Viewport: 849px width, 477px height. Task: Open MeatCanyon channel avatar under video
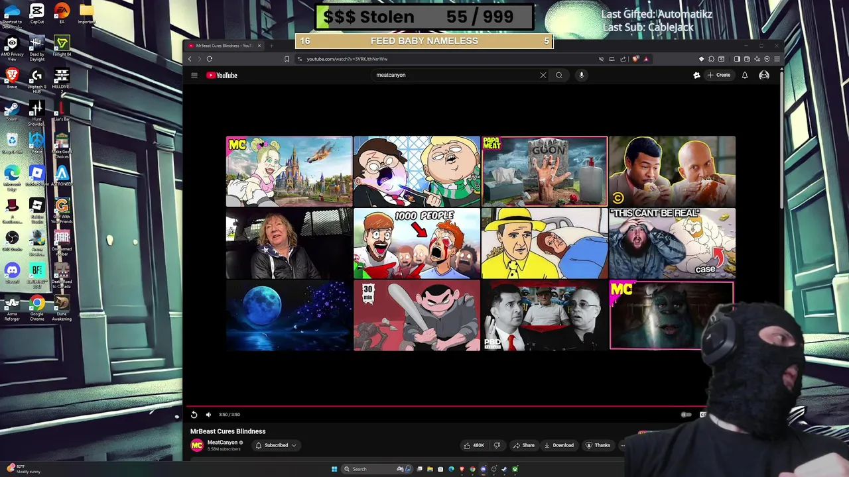pos(197,445)
